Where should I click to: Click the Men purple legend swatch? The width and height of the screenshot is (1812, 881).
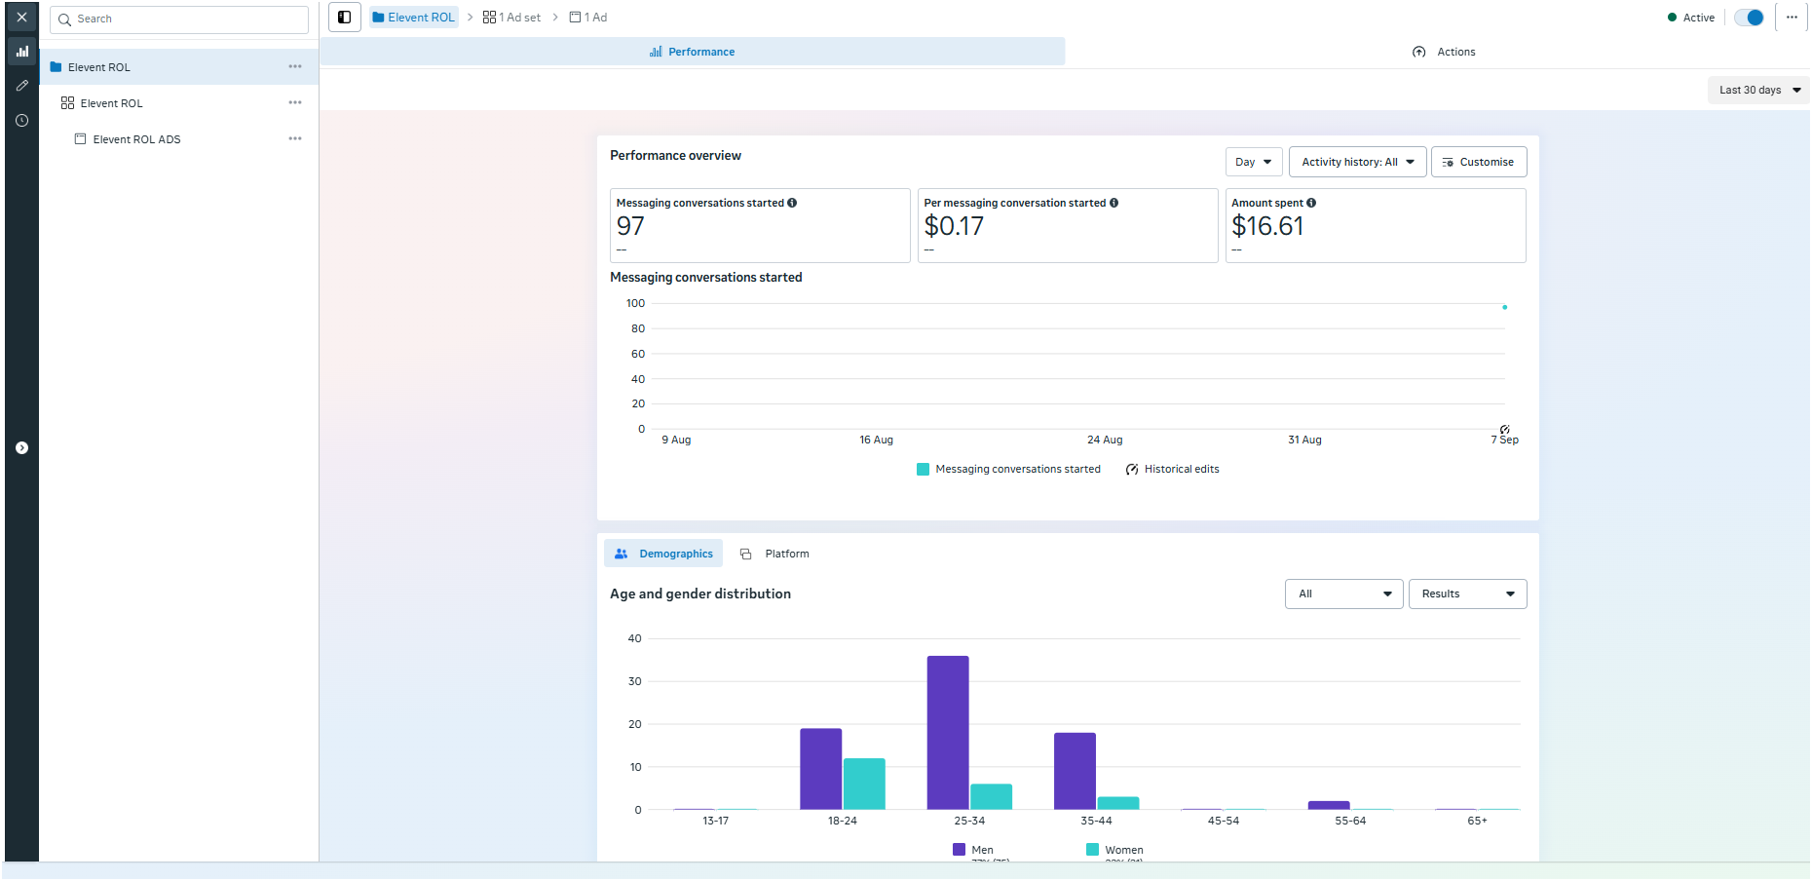point(960,850)
